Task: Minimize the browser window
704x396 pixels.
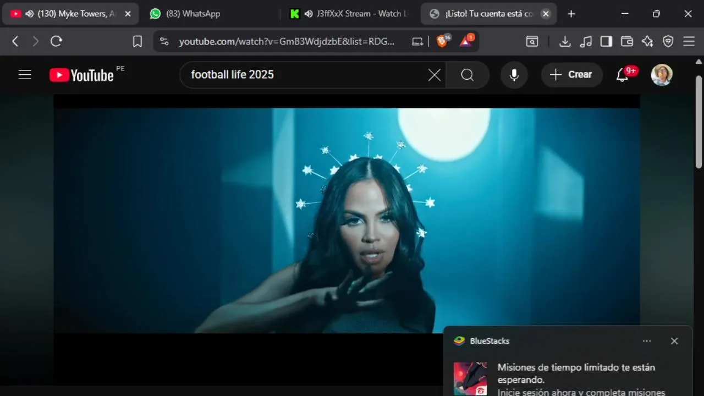Action: coord(625,14)
